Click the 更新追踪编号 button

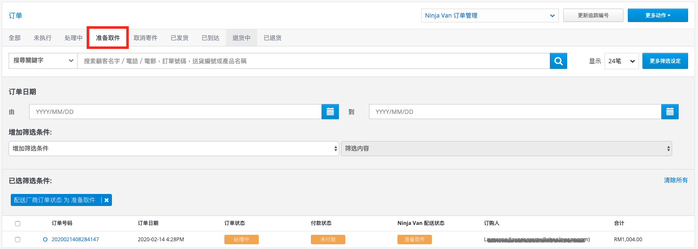[593, 15]
